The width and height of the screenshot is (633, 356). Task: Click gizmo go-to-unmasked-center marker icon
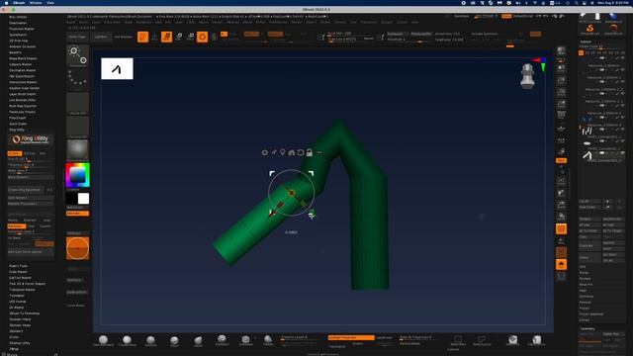(x=283, y=152)
